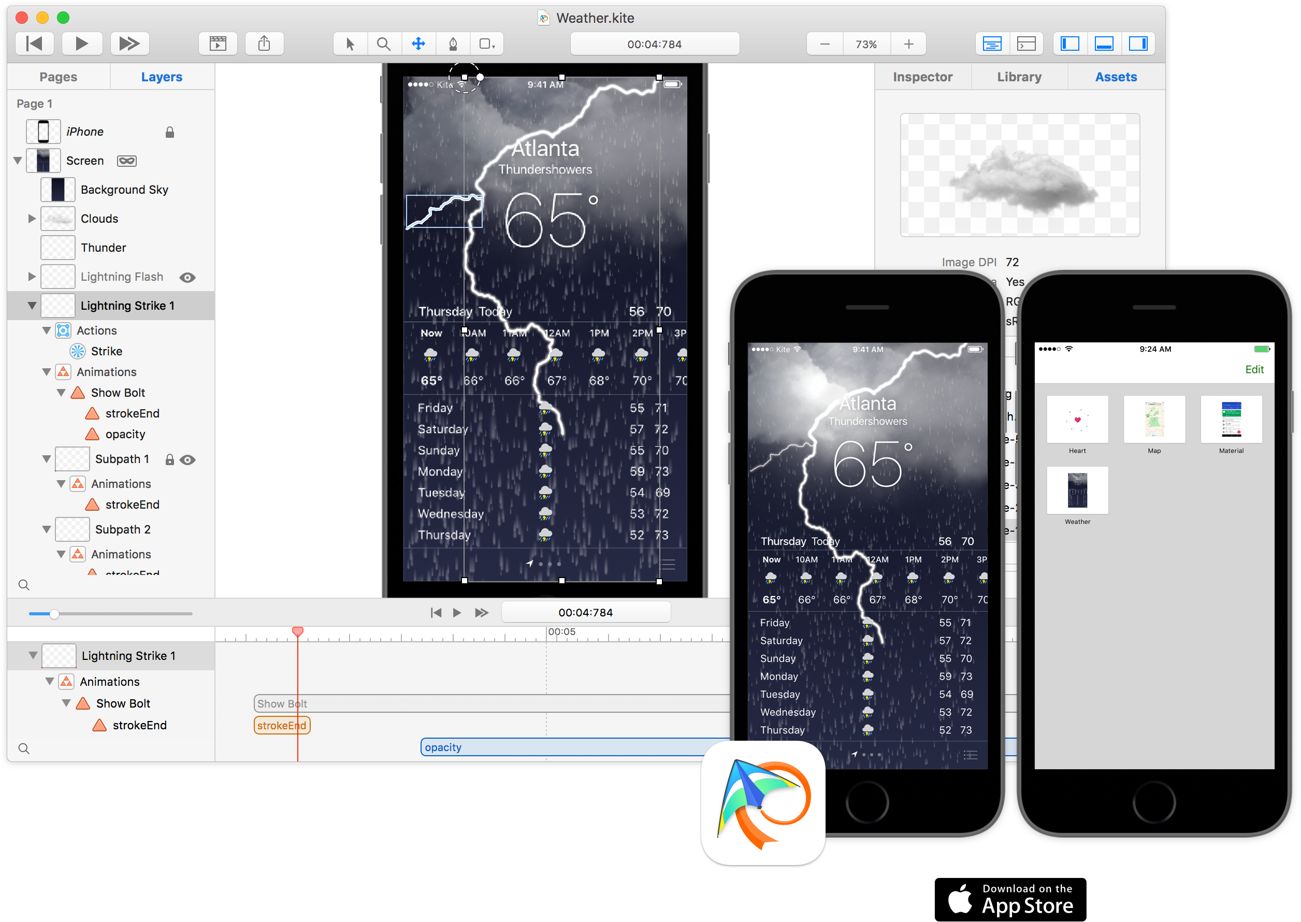Activate the magnifier Zoom tool
This screenshot has height=922, width=1301.
384,44
